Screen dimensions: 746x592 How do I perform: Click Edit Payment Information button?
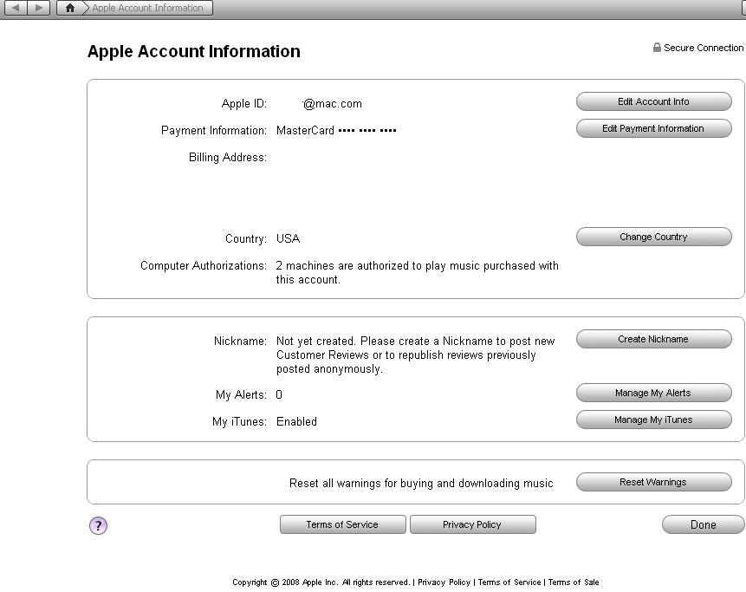(653, 128)
